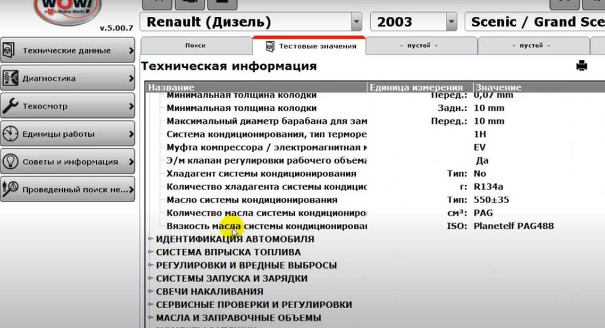Viewport: 605px width, 328px height.
Task: Open the Технические данные sidebar menu
Action: click(68, 50)
